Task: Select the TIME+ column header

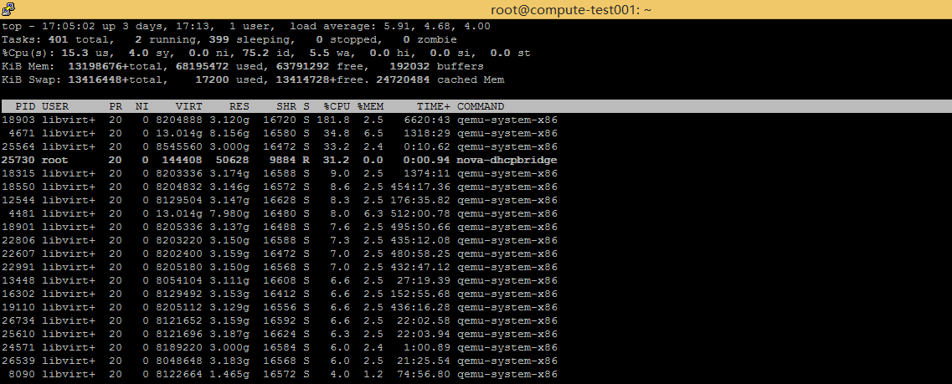Action: (x=434, y=107)
